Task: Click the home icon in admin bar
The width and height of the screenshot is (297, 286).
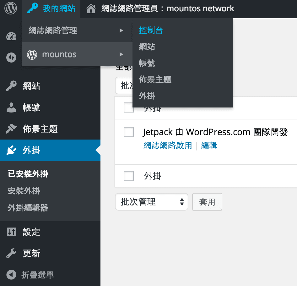Action: tap(91, 9)
